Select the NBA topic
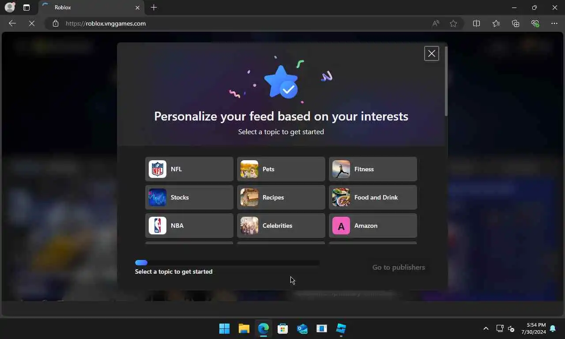 (189, 226)
